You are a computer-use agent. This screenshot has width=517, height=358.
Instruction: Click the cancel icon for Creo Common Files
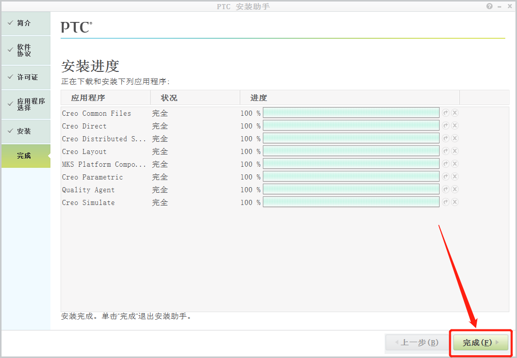pyautogui.click(x=455, y=113)
